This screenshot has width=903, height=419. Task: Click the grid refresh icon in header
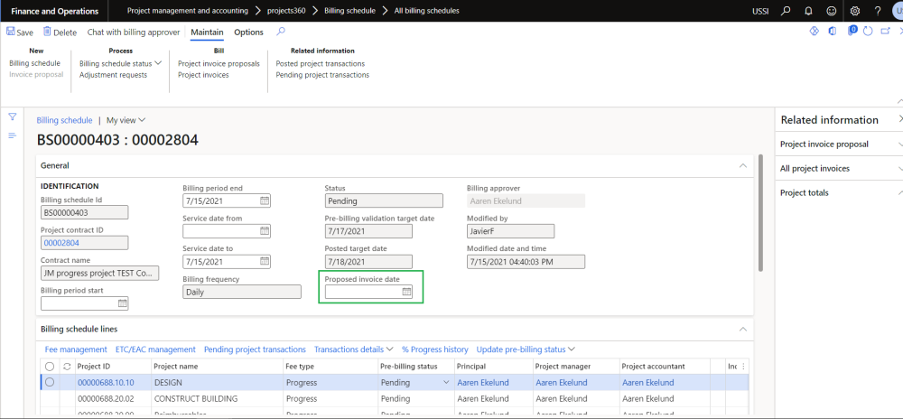point(66,367)
